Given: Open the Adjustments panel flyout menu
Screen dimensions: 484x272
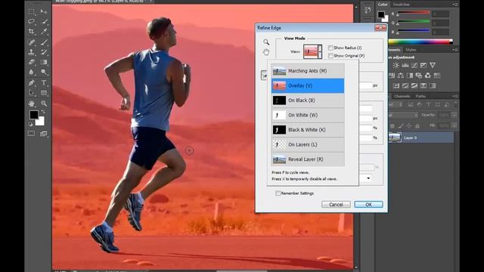Looking at the screenshot, I should coord(455,50).
